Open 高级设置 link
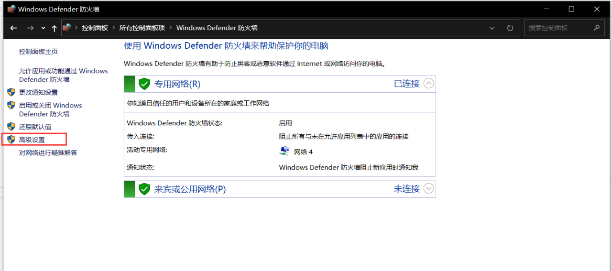The image size is (612, 271). [32, 140]
